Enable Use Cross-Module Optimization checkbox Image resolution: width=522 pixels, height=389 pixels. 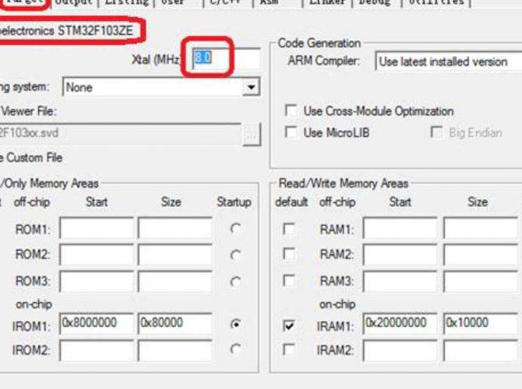pos(291,110)
